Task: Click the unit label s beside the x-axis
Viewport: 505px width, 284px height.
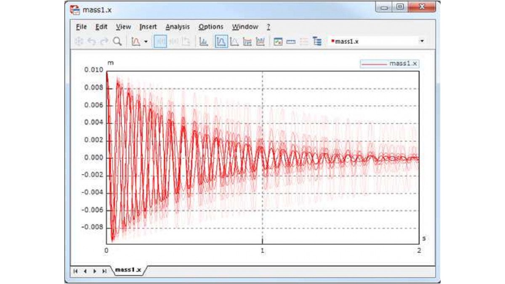Action: (424, 239)
